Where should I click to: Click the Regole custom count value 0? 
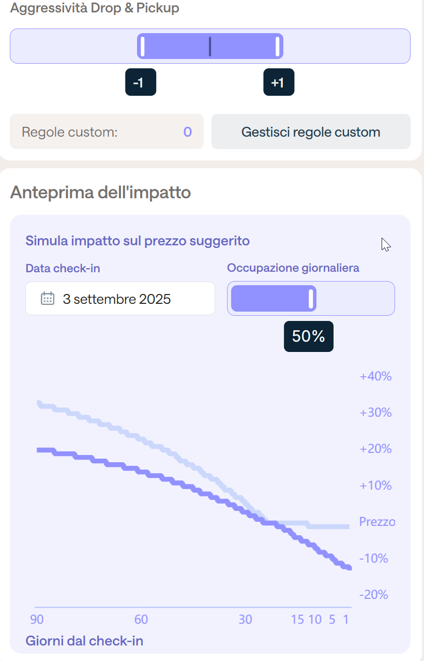point(188,132)
